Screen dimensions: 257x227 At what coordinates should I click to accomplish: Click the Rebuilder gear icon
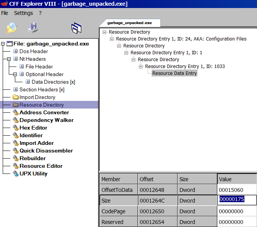[x=16, y=159]
